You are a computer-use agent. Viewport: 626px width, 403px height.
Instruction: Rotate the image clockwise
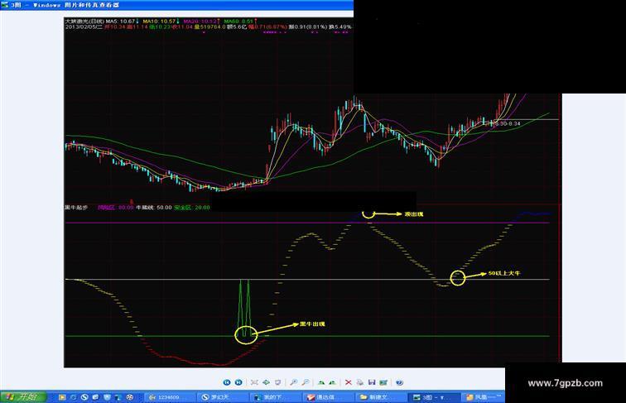click(x=321, y=382)
